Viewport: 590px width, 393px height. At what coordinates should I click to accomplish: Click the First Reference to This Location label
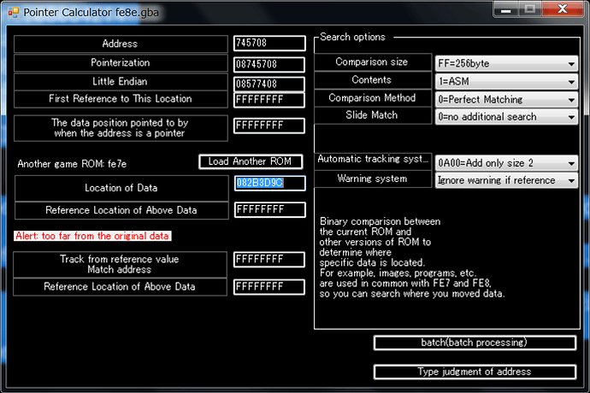click(121, 99)
